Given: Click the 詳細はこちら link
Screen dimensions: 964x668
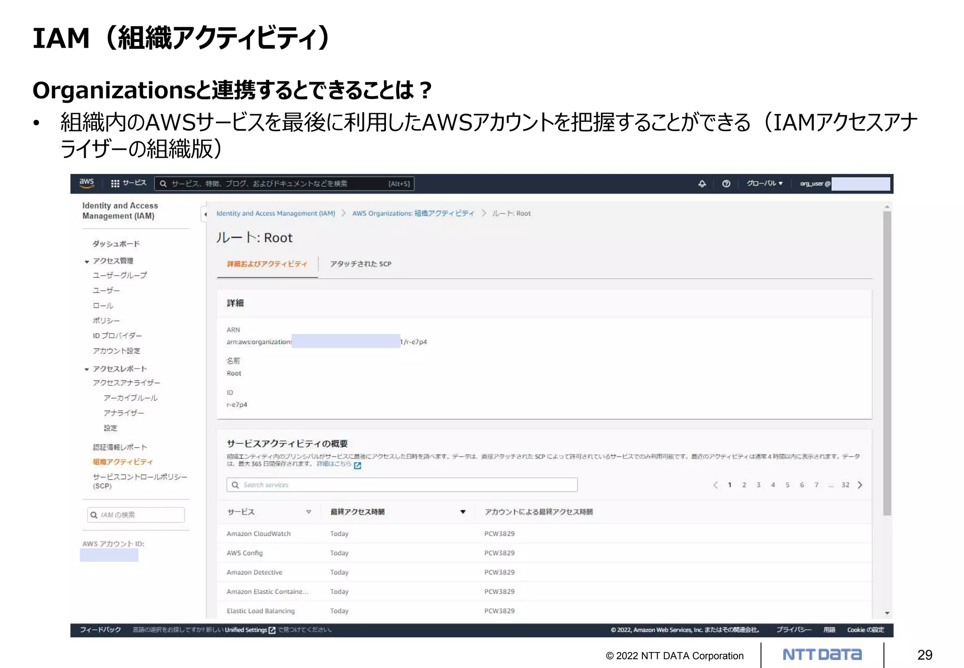Looking at the screenshot, I should [x=334, y=464].
